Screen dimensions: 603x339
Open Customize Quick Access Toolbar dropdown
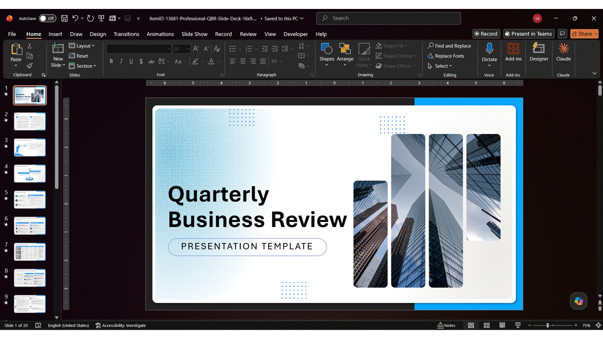pos(139,19)
